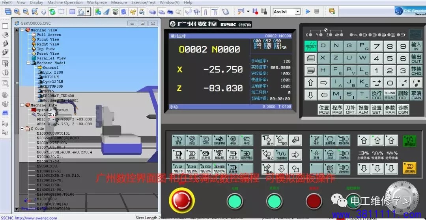Open the Measure menu
The height and width of the screenshot is (220, 426).
point(119,2)
